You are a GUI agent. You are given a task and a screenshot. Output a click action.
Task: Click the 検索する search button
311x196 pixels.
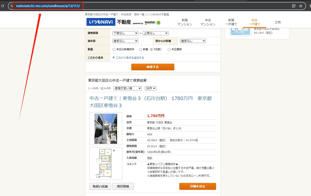point(153,67)
